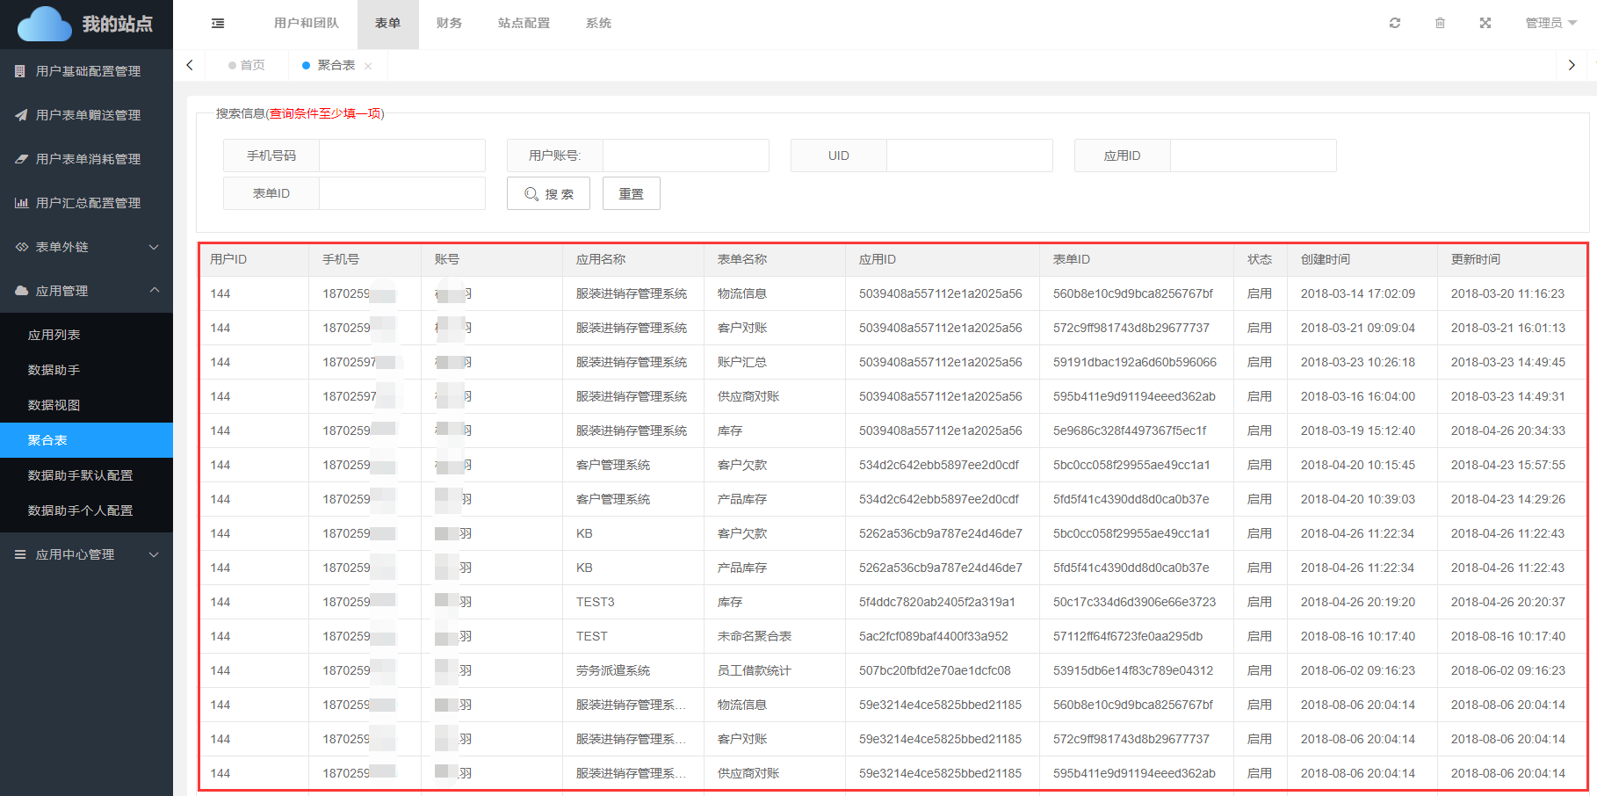Viewport: 1597px width, 796px height.
Task: Focus the 手机号码 input field
Action: tap(401, 156)
